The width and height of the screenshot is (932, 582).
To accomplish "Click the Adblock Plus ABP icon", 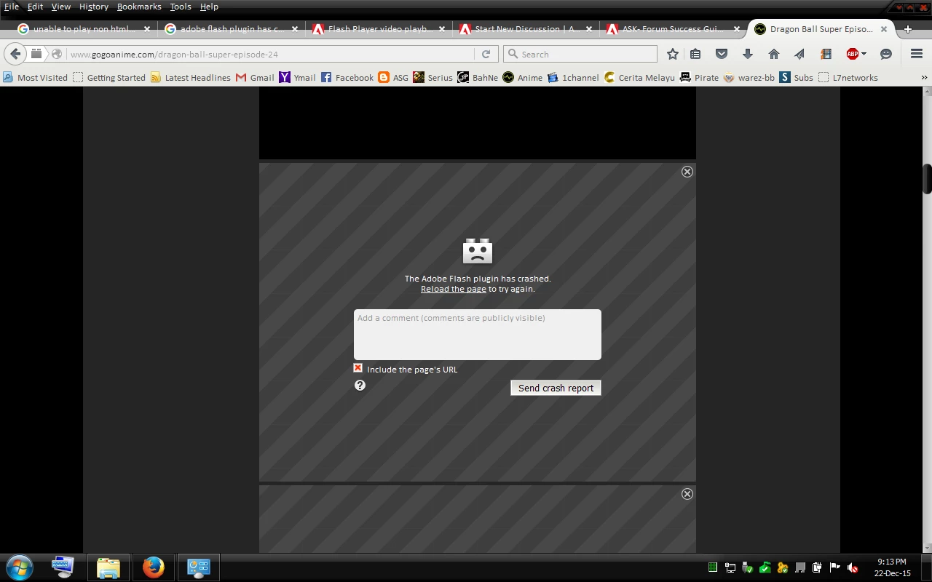I will pos(852,54).
